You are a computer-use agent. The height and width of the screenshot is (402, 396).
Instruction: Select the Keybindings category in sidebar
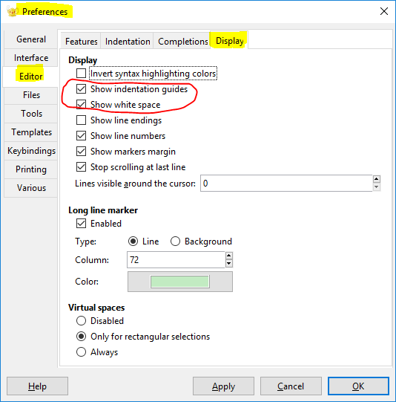tap(31, 151)
